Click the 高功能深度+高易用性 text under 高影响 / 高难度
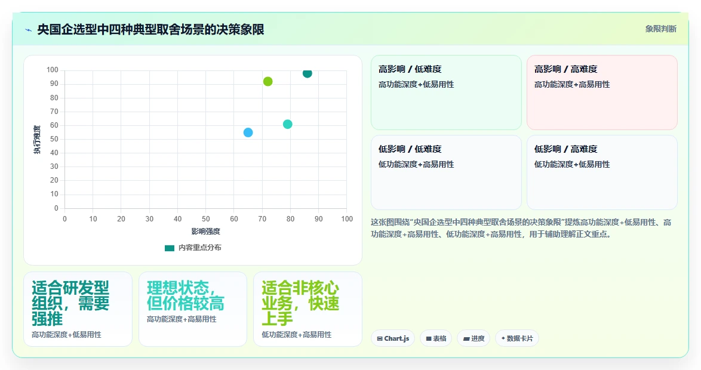 tap(572, 85)
